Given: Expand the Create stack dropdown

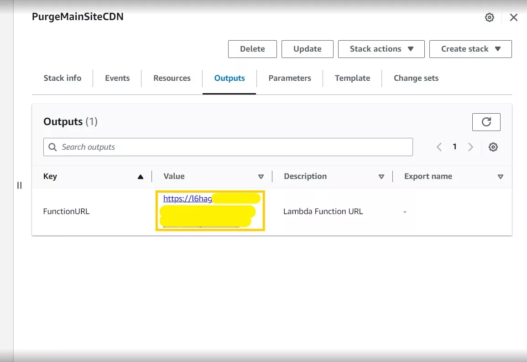Looking at the screenshot, I should 470,49.
